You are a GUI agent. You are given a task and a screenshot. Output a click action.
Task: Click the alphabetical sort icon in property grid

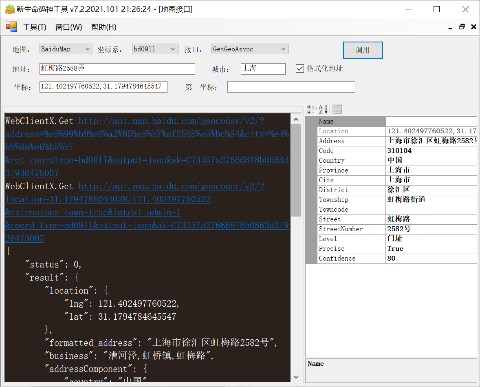323,109
